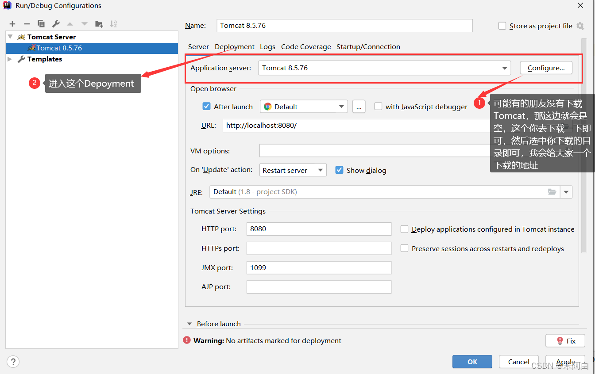The width and height of the screenshot is (595, 374).
Task: Open Application server dropdown
Action: [x=384, y=68]
